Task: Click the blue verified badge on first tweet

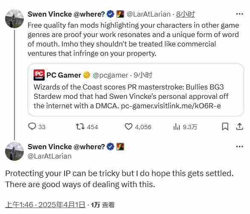Action: click(111, 14)
